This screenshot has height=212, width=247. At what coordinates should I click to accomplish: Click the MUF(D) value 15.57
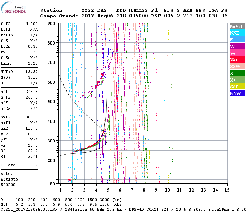[32, 72]
